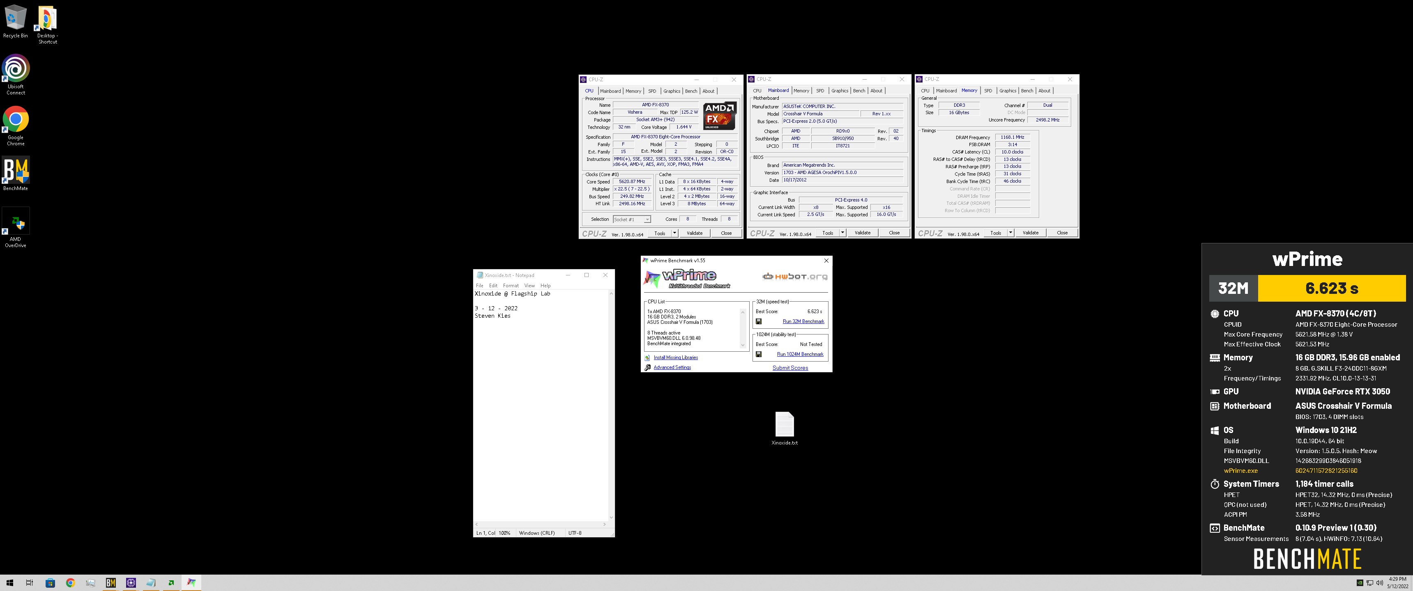Click the Windows Start button
This screenshot has height=591, width=1413.
coord(9,583)
